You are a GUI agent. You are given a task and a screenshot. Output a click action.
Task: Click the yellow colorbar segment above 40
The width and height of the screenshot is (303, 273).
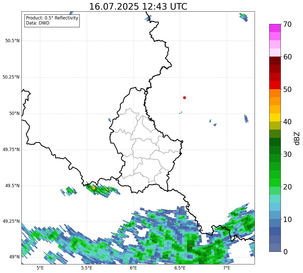coord(275,117)
